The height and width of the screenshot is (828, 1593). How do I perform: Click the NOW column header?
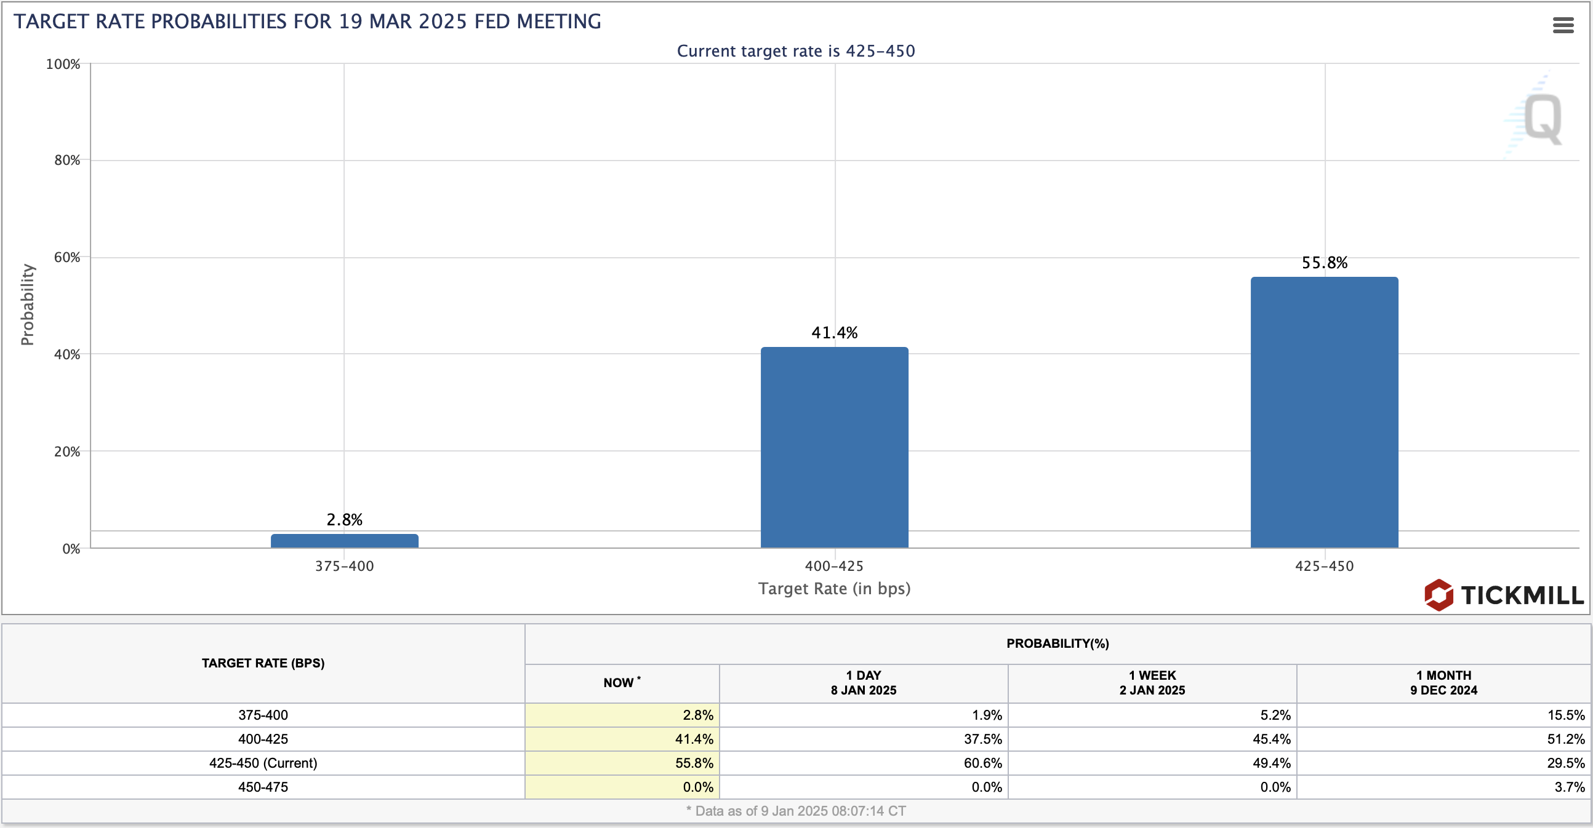(622, 683)
